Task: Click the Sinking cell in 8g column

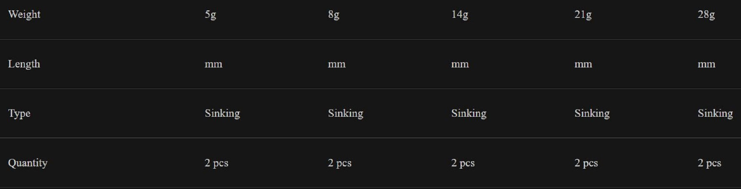Action: pyautogui.click(x=345, y=113)
